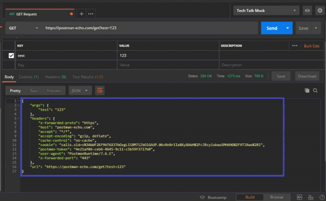Click the 123 value cell

coord(168,55)
